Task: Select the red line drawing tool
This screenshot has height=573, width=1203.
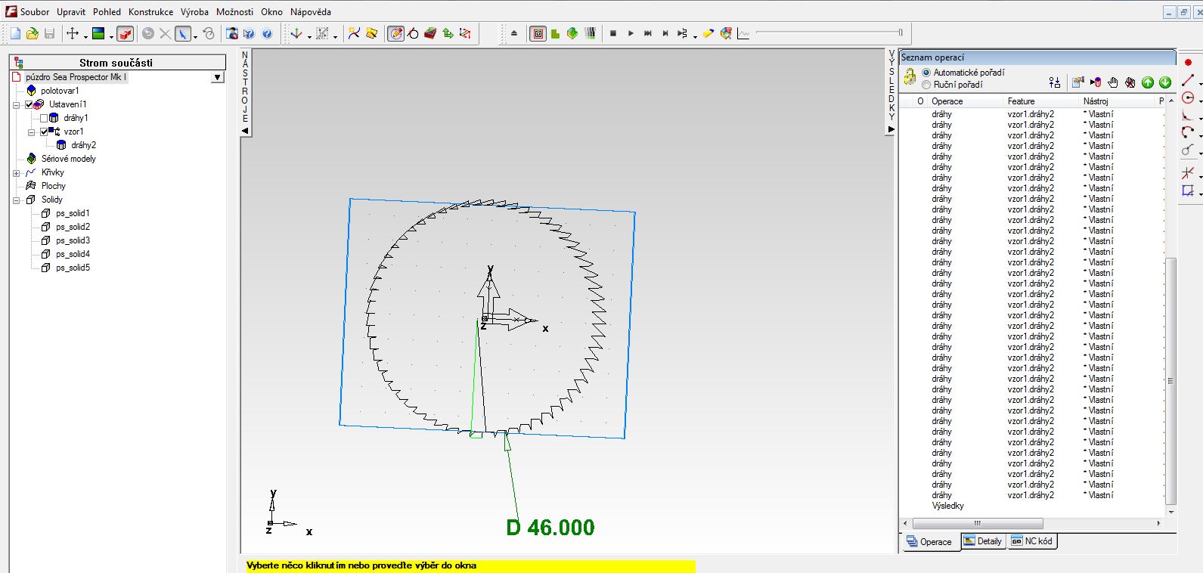Action: click(1188, 80)
